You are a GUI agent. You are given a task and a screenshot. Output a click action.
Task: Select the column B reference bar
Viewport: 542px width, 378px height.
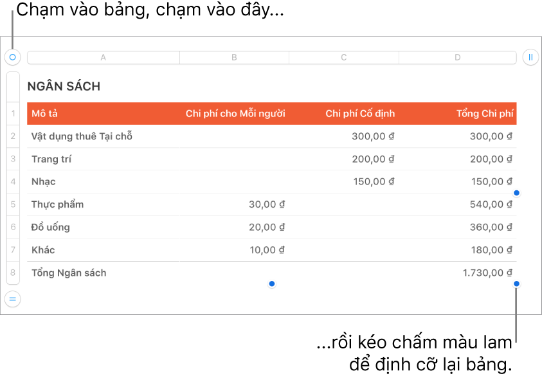point(234,57)
